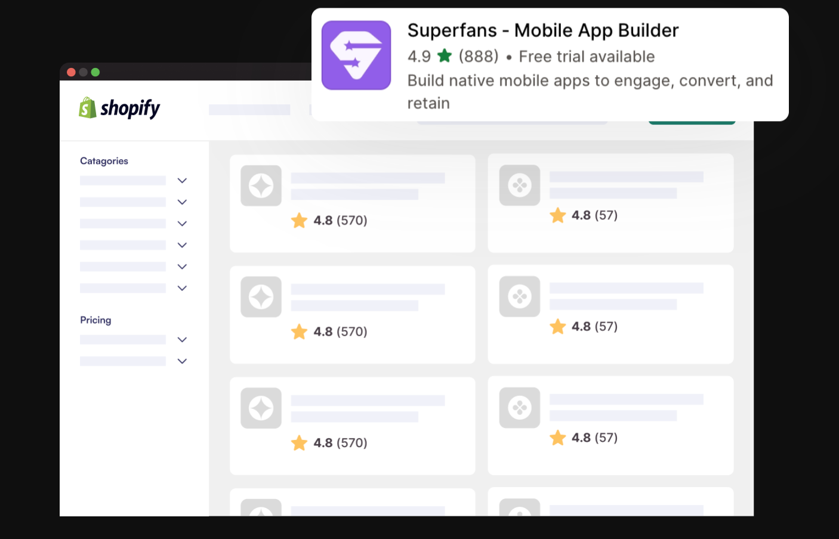Select the Catagories sidebar heading
The image size is (839, 539).
click(x=104, y=160)
